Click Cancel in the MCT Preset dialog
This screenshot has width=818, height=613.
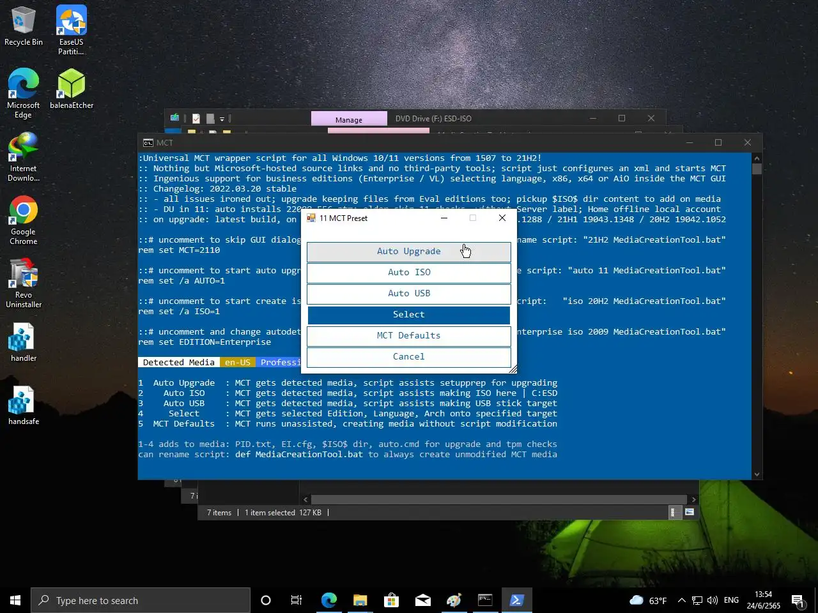(x=409, y=357)
